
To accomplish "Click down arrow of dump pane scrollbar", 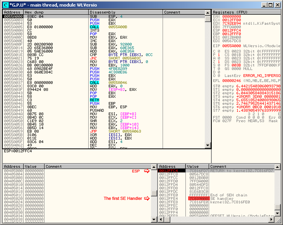I will (x=154, y=220).
